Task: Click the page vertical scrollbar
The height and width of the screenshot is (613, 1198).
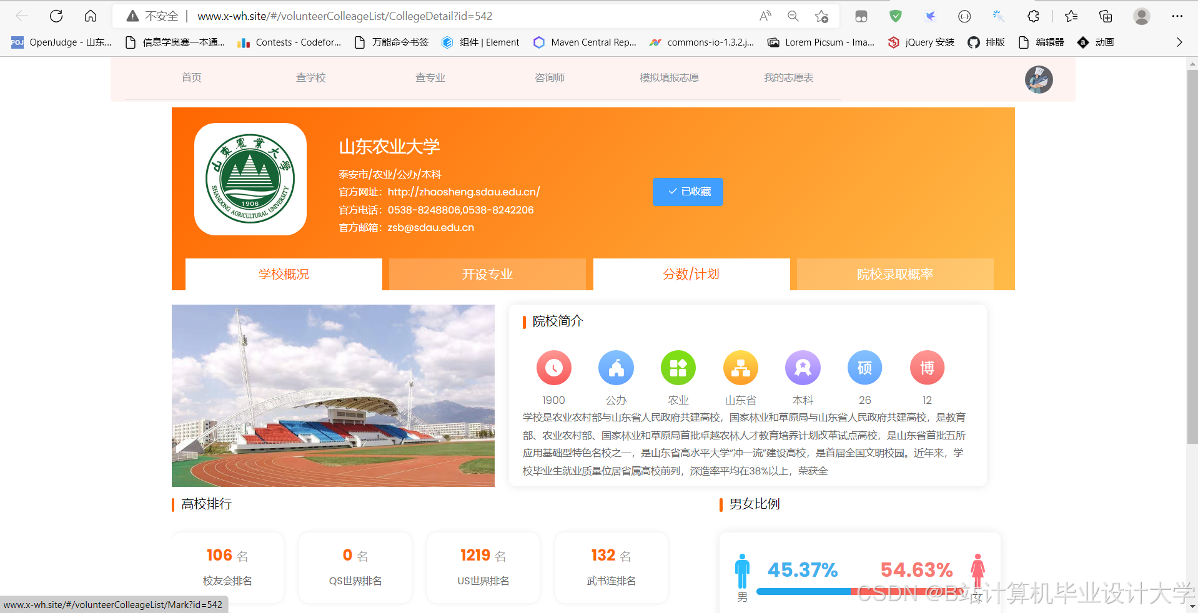Action: 1192,257
